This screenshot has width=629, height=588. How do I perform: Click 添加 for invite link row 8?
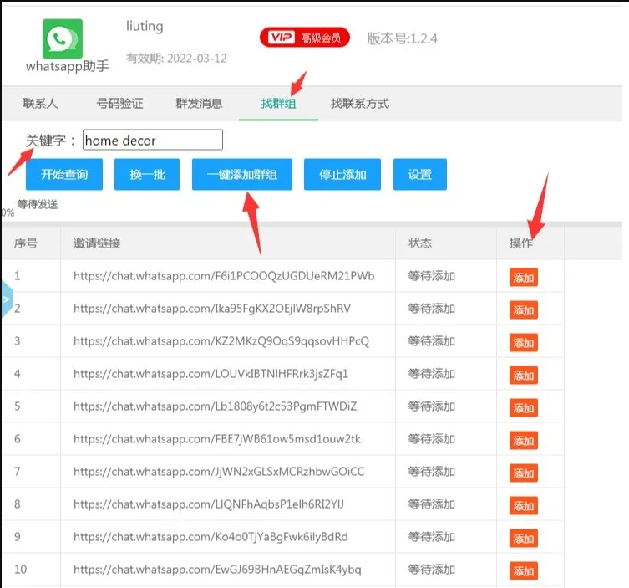pos(524,506)
